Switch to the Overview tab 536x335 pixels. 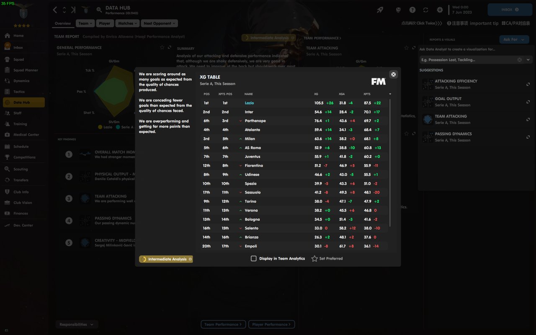63,23
